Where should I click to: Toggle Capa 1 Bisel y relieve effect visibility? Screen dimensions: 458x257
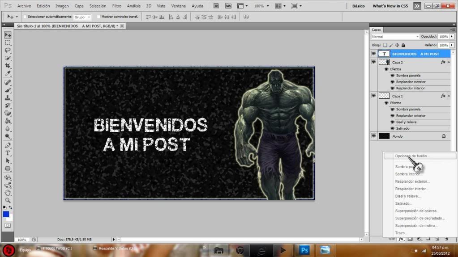click(393, 122)
